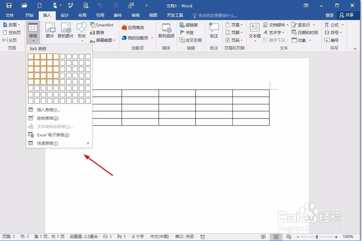Insert Online Video (联机视频)
Viewport: 362px width, 241px height.
coord(166,30)
